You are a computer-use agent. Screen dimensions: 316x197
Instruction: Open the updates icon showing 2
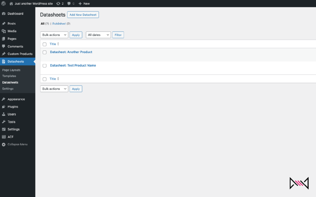58,4
